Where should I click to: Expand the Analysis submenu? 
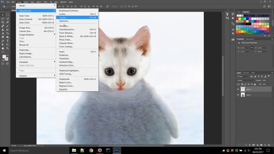click(x=36, y=76)
